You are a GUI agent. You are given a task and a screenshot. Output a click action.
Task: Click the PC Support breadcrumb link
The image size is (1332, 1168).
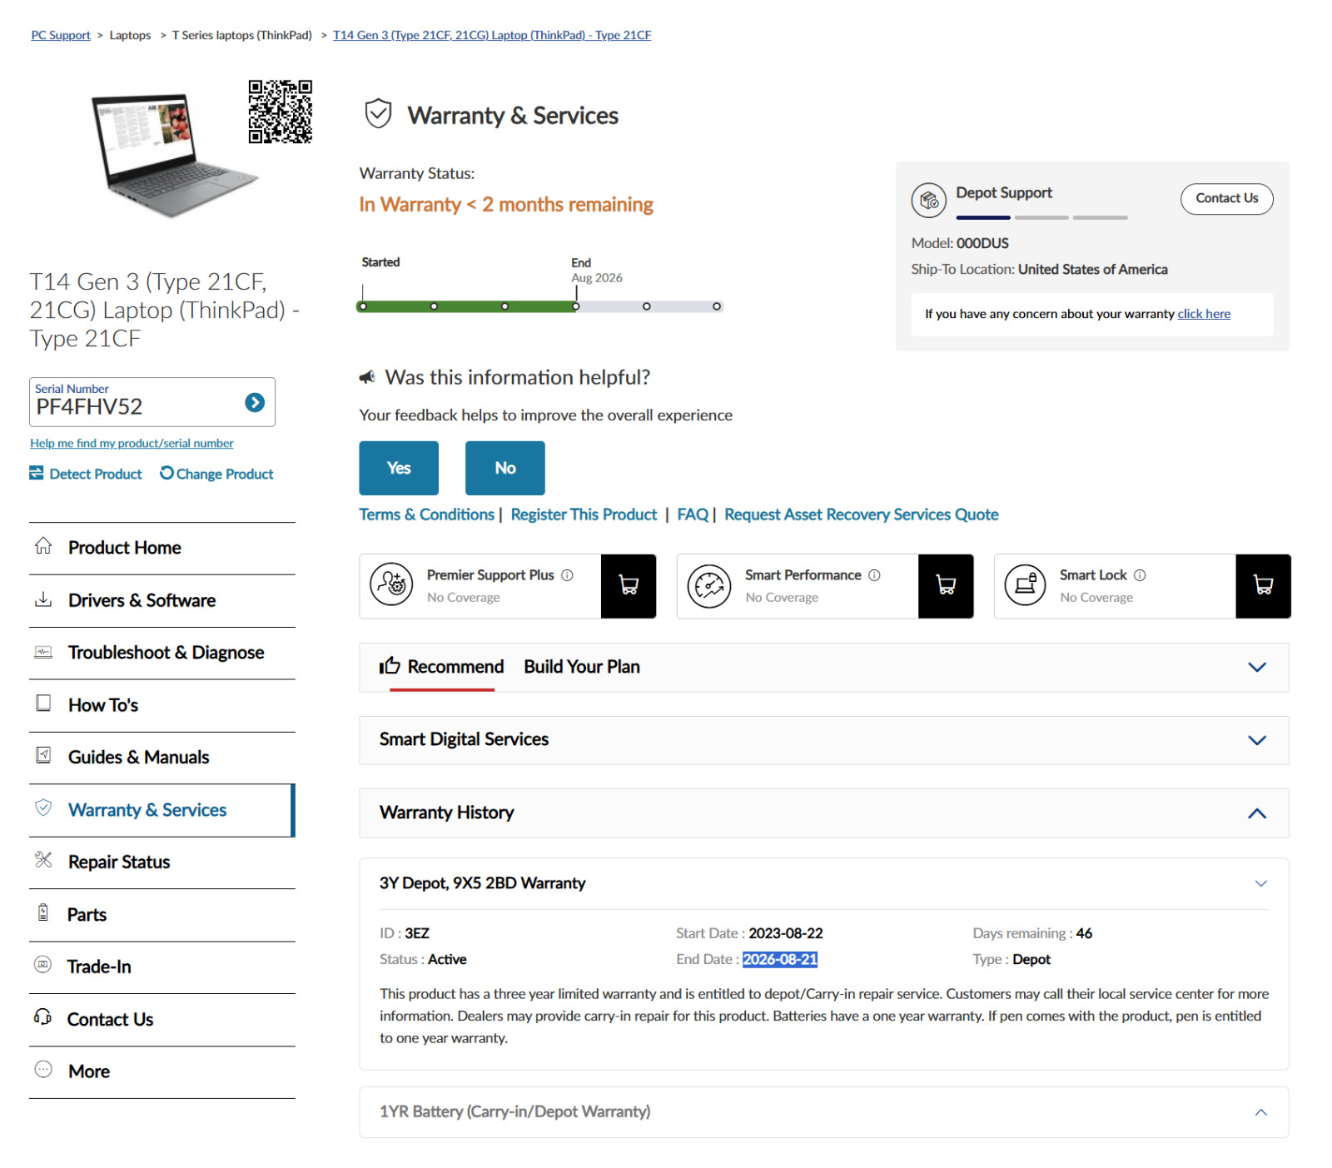61,35
